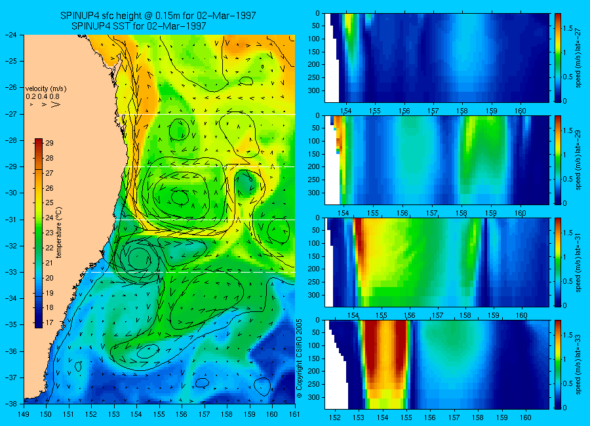Click the 151 longitude label under the SST map
The height and width of the screenshot is (426, 590).
[69, 414]
